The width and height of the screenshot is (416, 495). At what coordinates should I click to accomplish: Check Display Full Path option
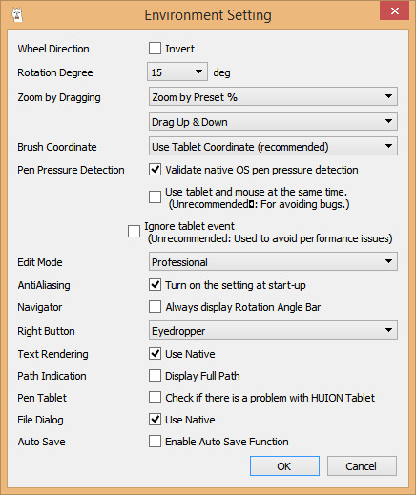pyautogui.click(x=155, y=376)
